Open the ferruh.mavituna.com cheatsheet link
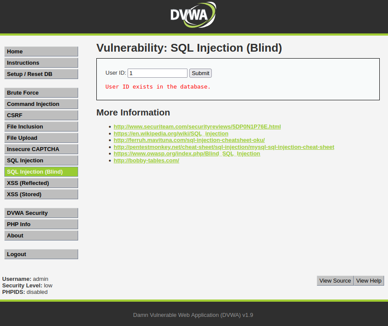Image resolution: width=388 pixels, height=326 pixels. 189,140
